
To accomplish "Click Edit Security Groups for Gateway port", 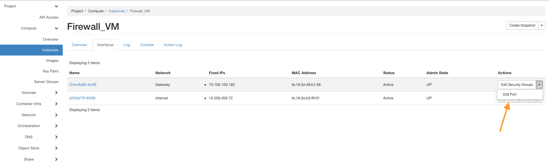I will (x=517, y=85).
